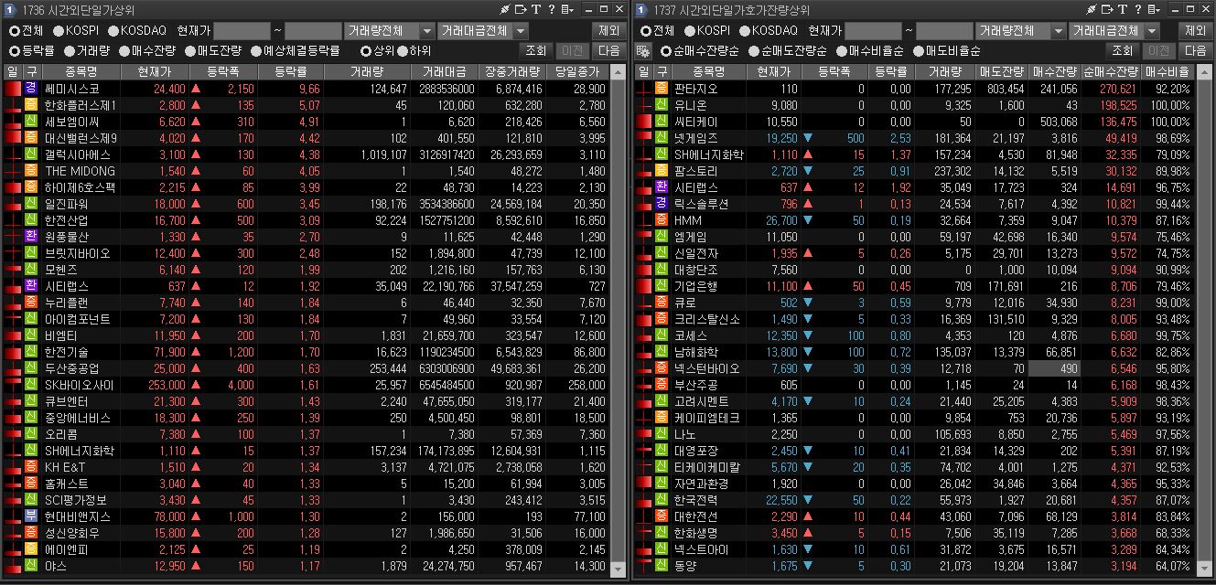Viewport: 1216px width, 585px height.
Task: Expand the 거래대금전체 dropdown in the 1736 window
Action: pyautogui.click(x=521, y=30)
